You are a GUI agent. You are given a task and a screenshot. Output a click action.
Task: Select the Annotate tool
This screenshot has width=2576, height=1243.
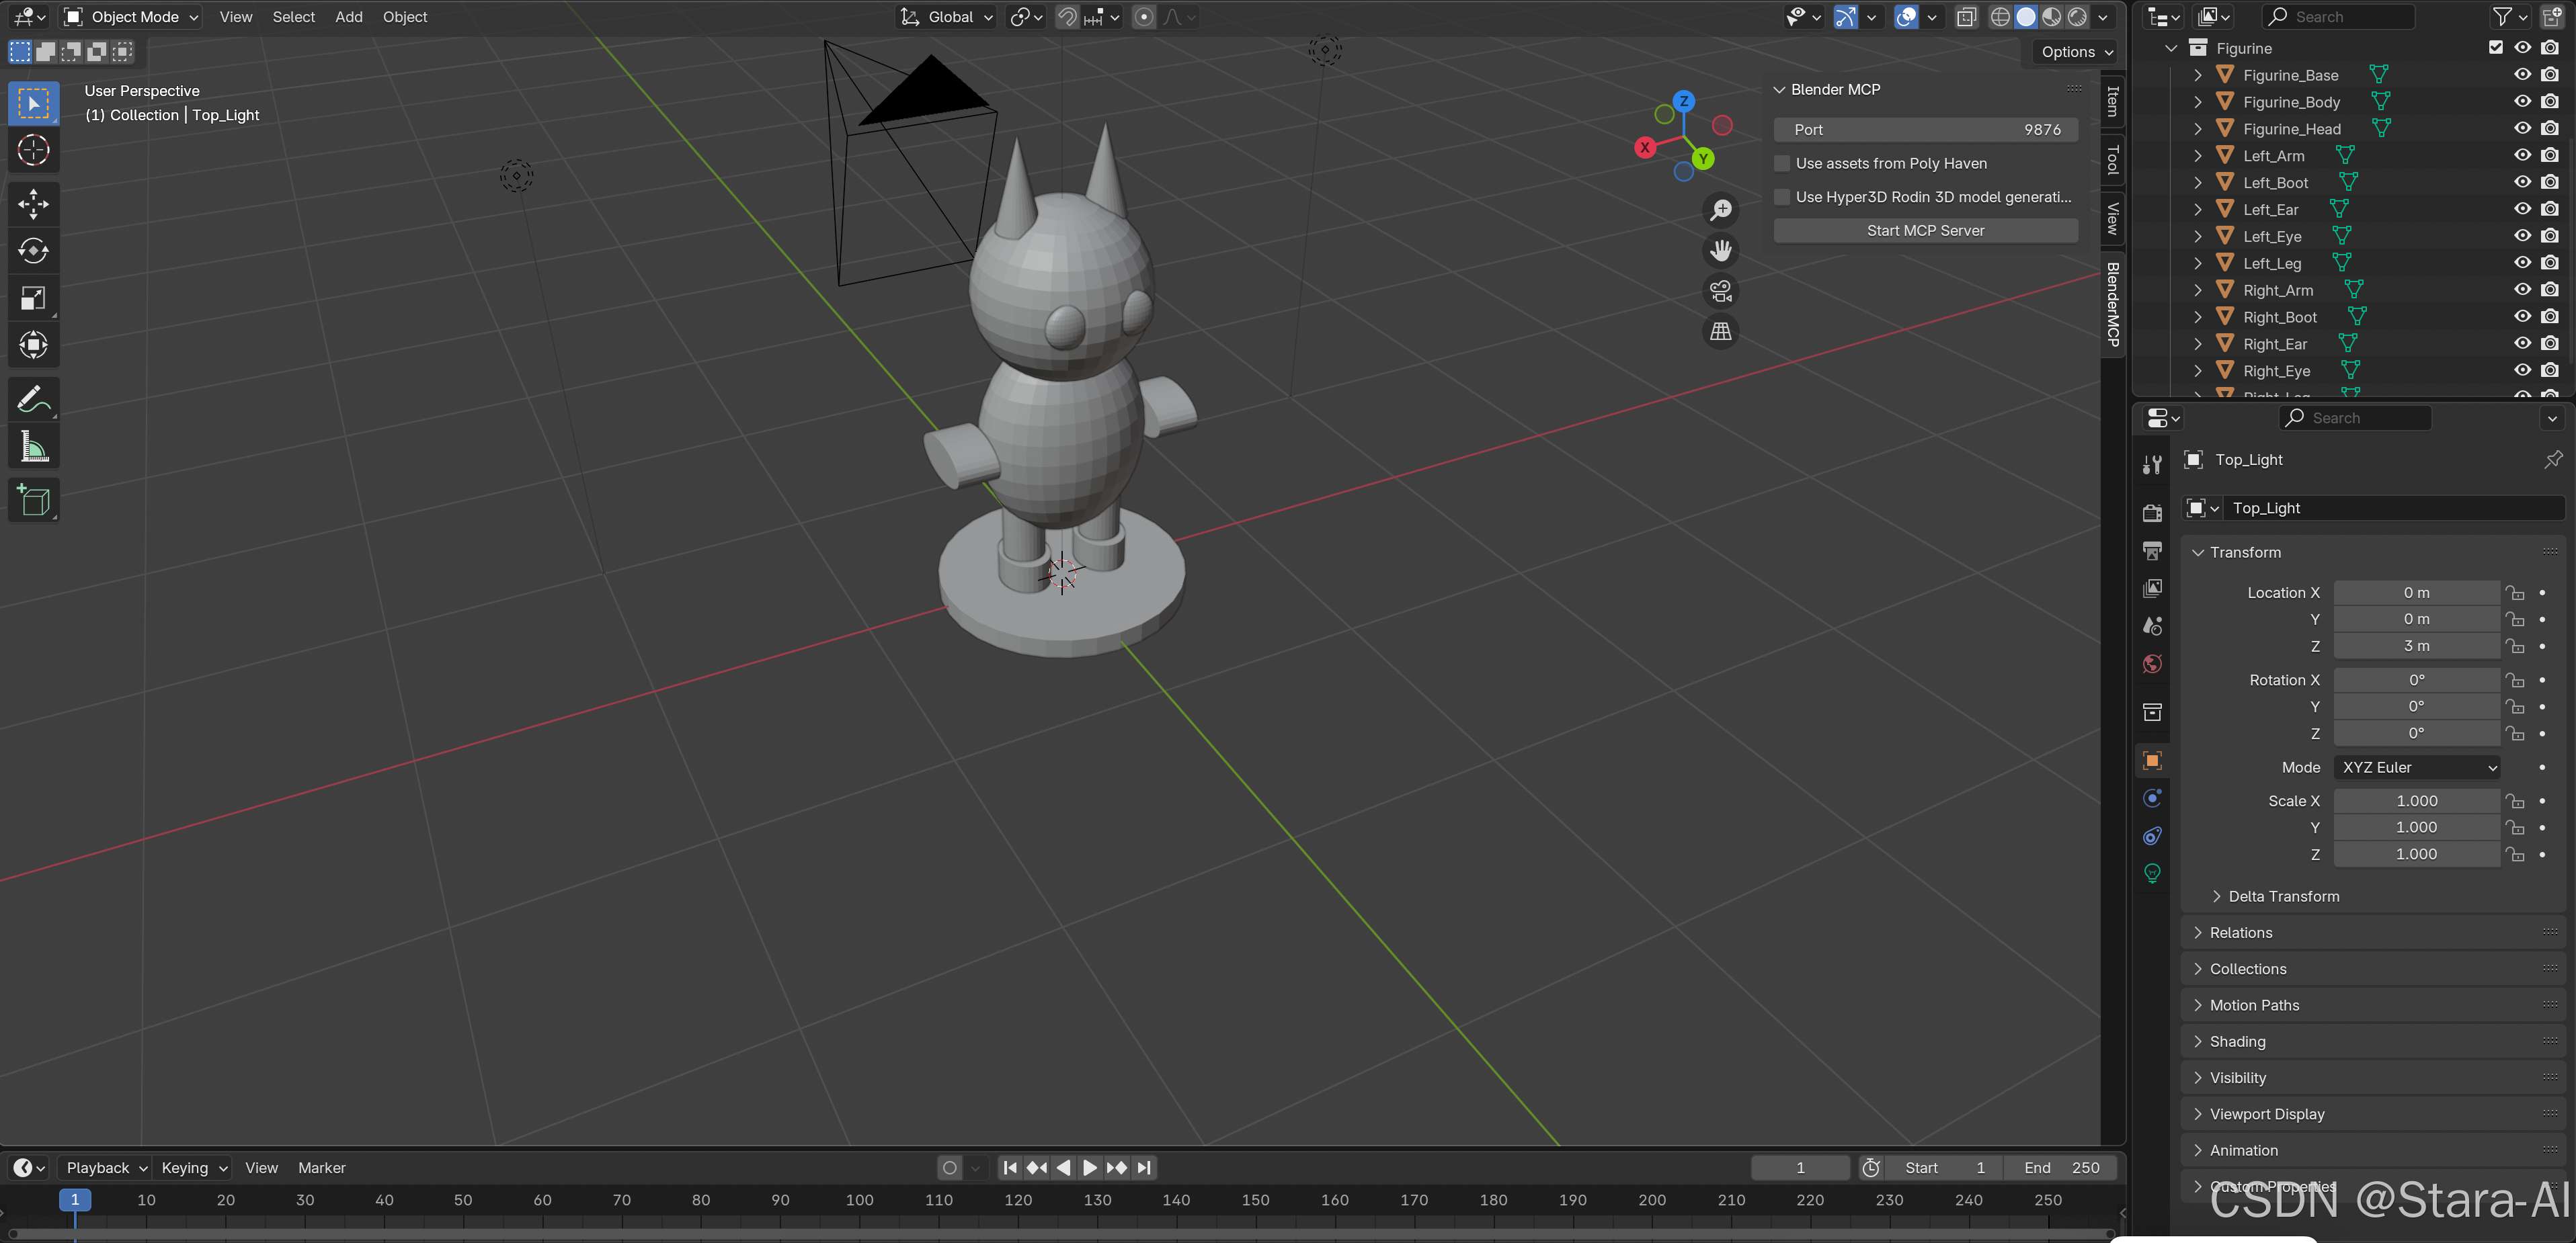[x=33, y=400]
